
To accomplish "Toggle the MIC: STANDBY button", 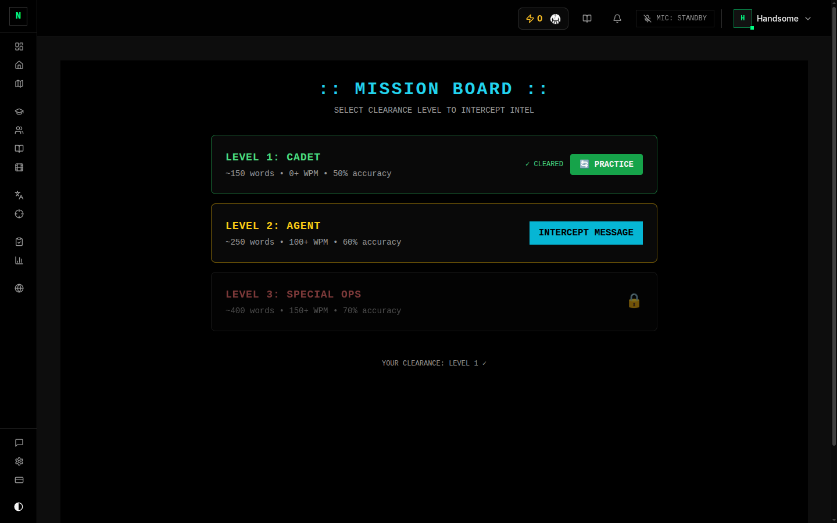I will click(x=675, y=19).
